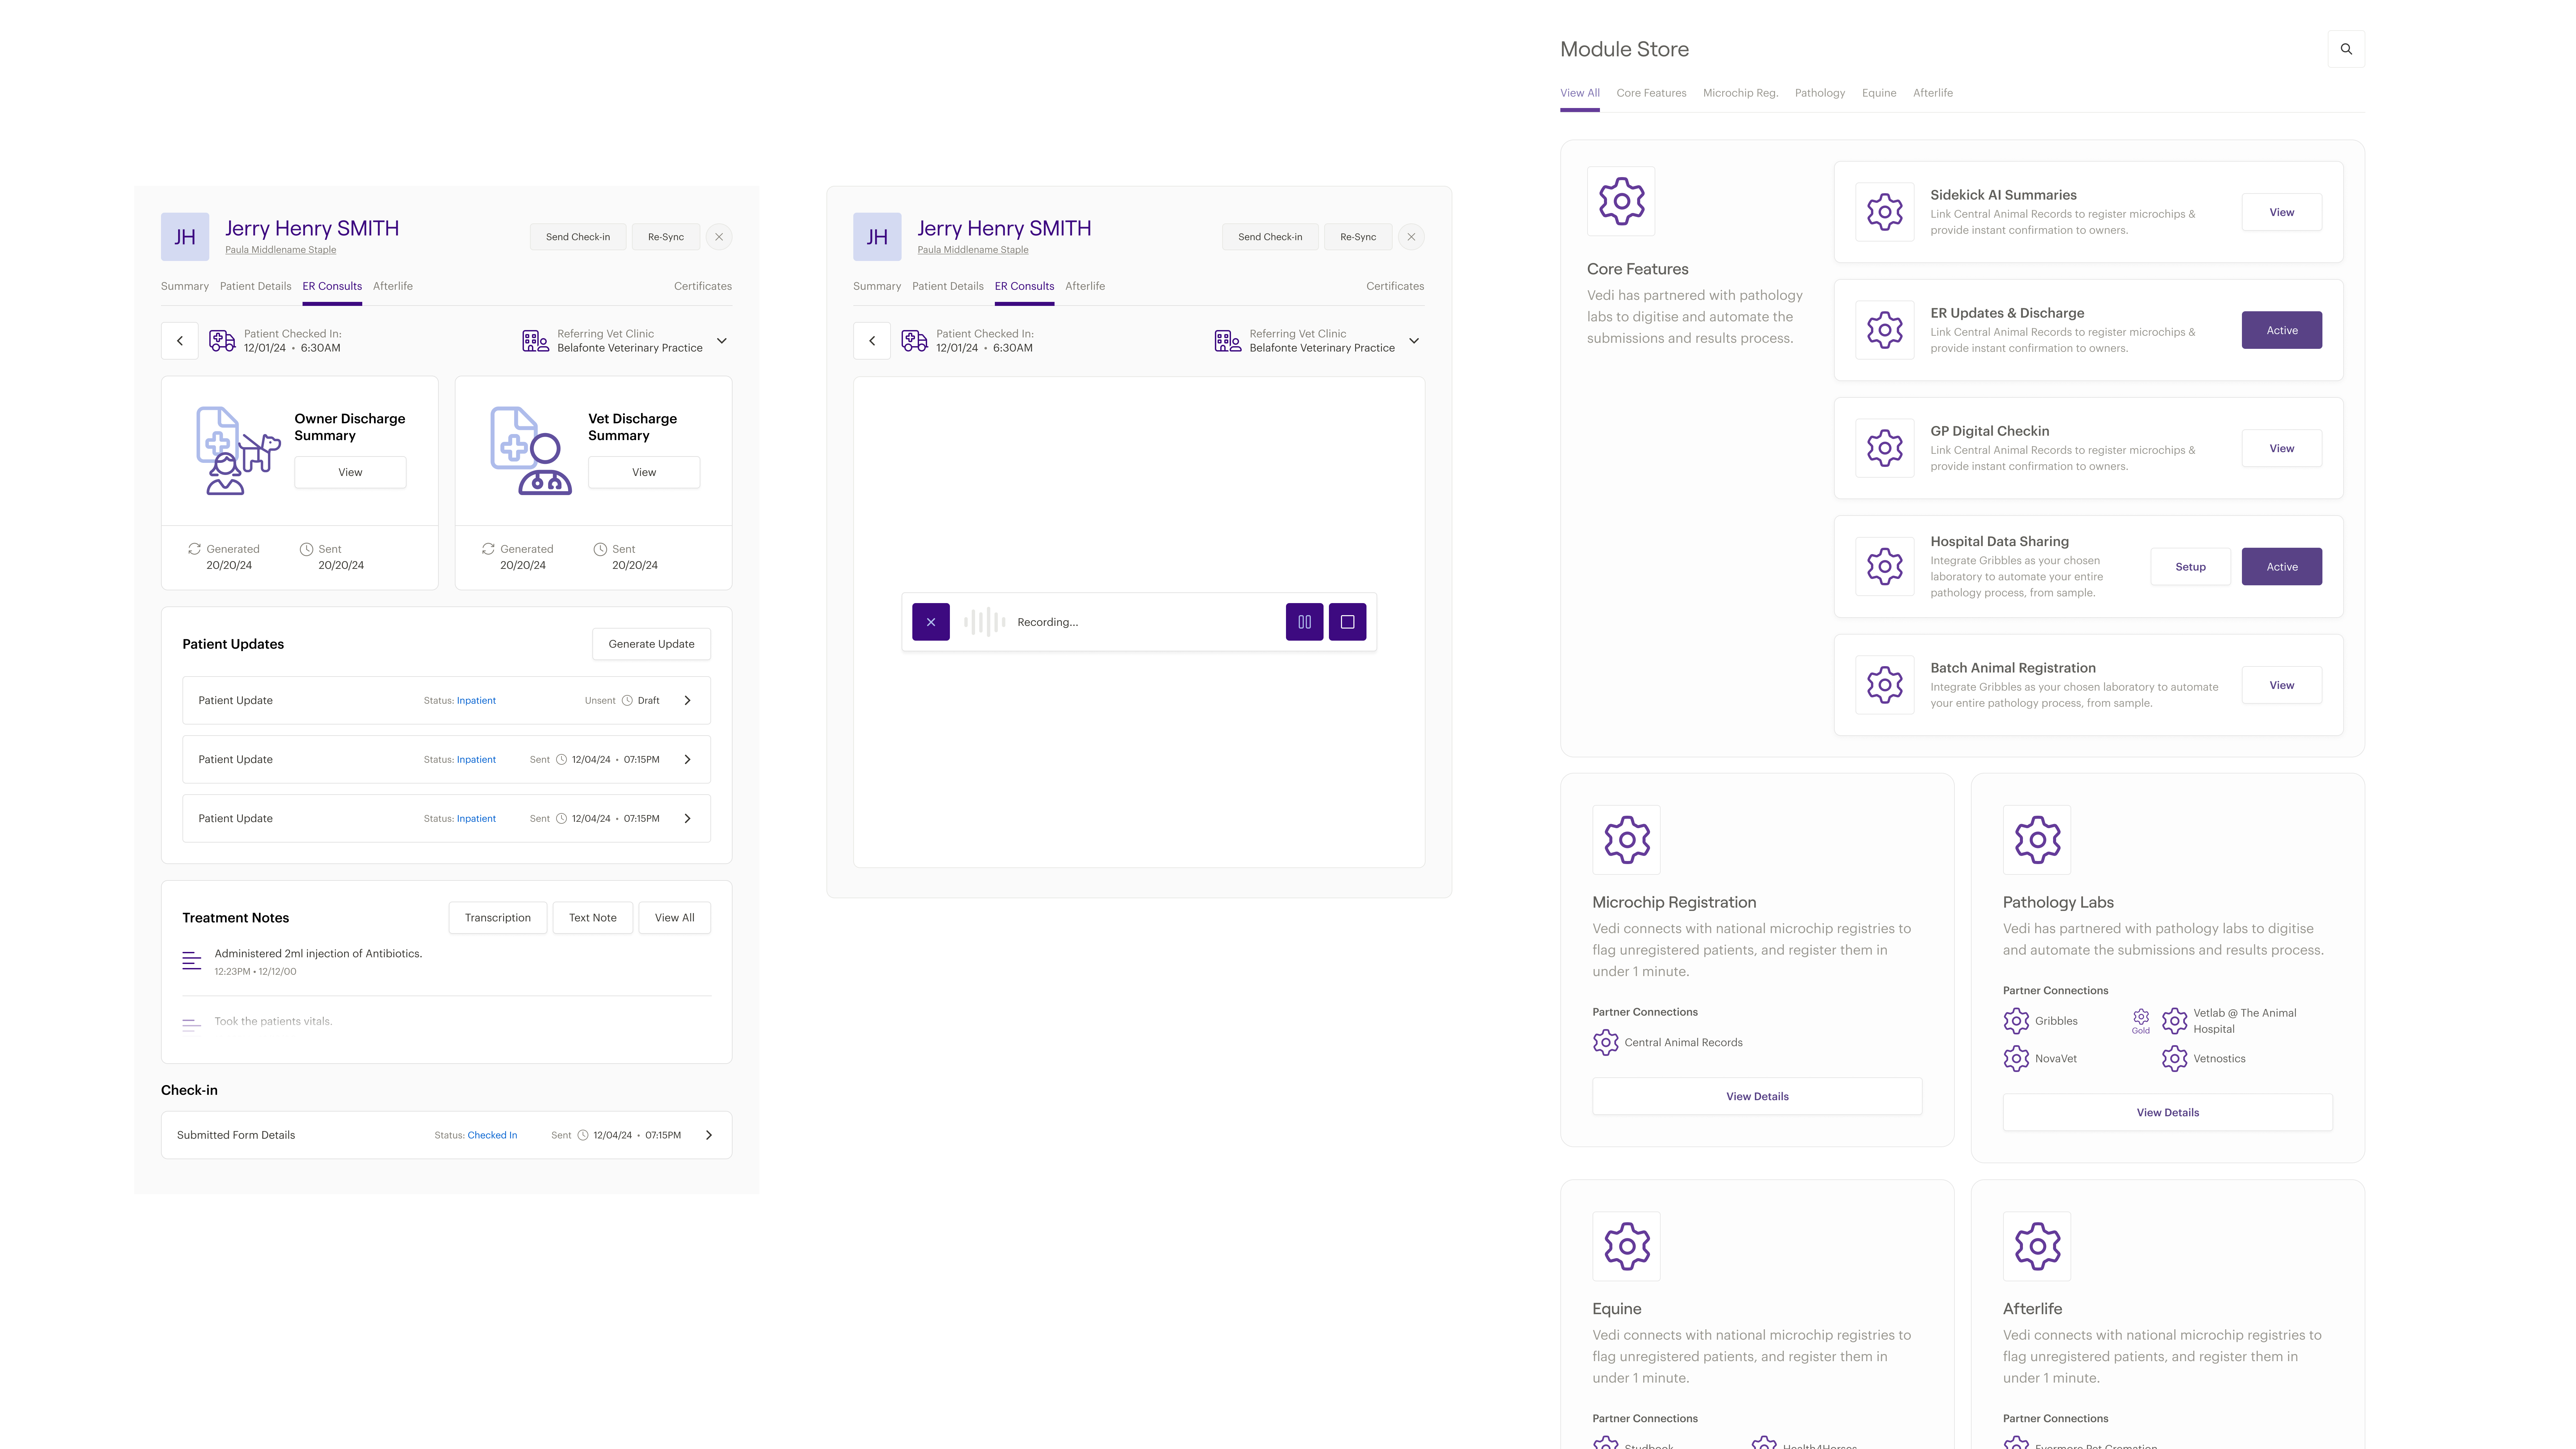2576x1449 pixels.
Task: Click the ambulance check-in icon in left panel
Action: point(222,341)
